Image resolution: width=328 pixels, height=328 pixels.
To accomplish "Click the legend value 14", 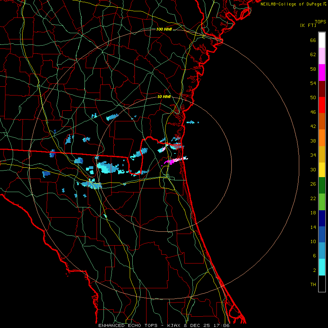I will (x=313, y=227).
